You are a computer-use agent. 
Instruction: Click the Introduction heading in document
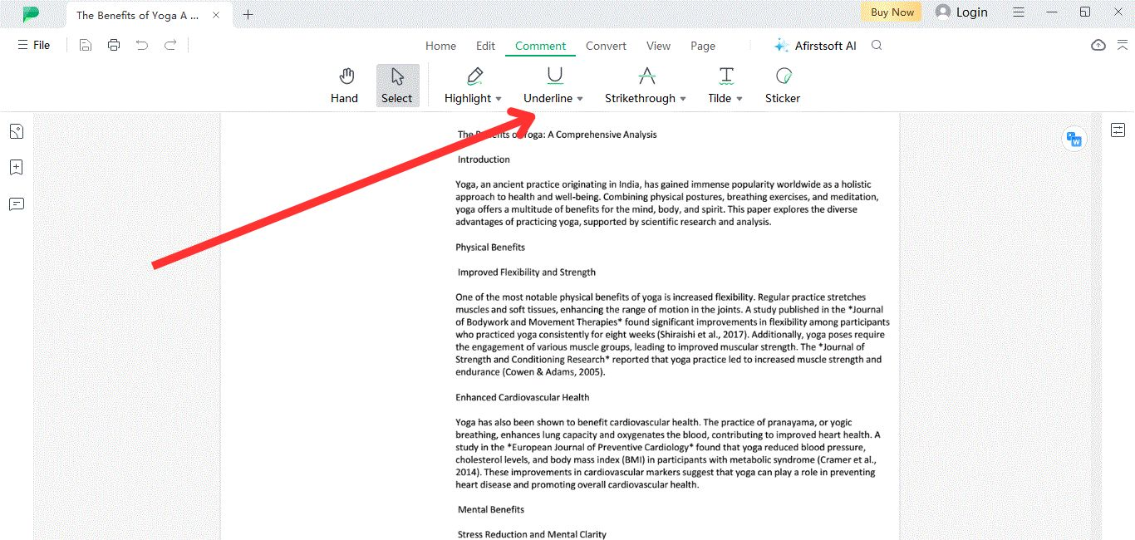tap(484, 160)
